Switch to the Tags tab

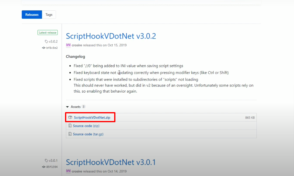[49, 15]
